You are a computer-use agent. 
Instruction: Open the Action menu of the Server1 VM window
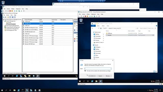(x=8, y=9)
